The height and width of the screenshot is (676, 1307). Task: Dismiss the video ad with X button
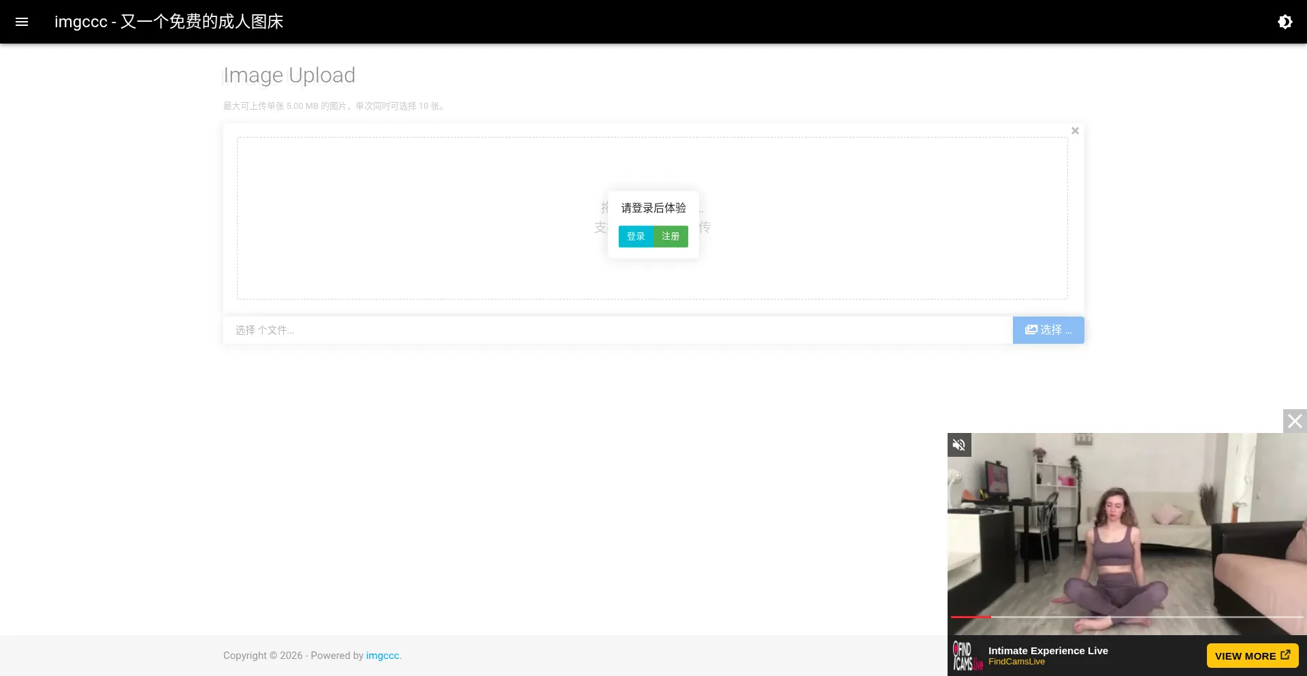click(1295, 421)
